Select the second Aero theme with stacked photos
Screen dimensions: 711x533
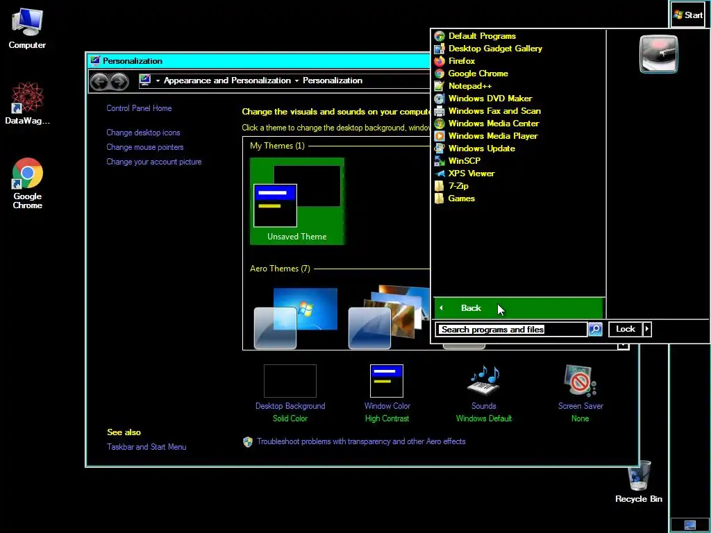388,318
